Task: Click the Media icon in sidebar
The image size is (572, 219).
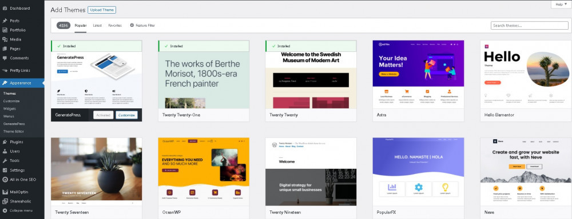Action: [x=5, y=39]
